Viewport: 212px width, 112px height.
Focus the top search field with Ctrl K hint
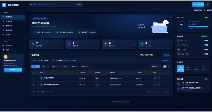click(x=56, y=4)
